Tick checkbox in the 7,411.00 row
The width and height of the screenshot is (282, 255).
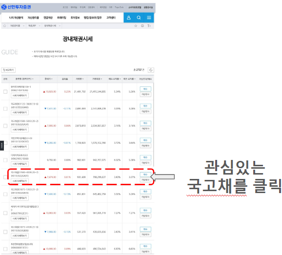tap(5, 109)
